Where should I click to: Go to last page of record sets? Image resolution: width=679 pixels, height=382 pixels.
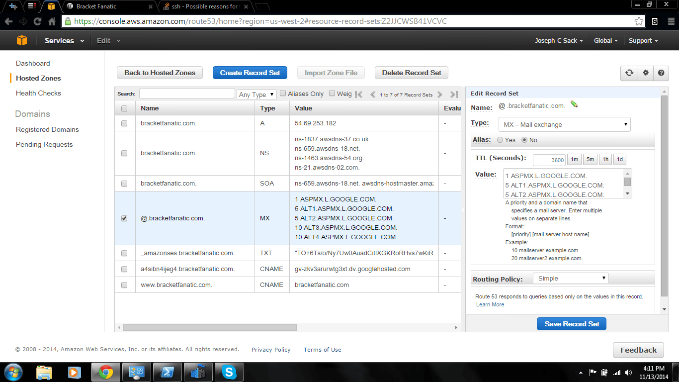(454, 95)
